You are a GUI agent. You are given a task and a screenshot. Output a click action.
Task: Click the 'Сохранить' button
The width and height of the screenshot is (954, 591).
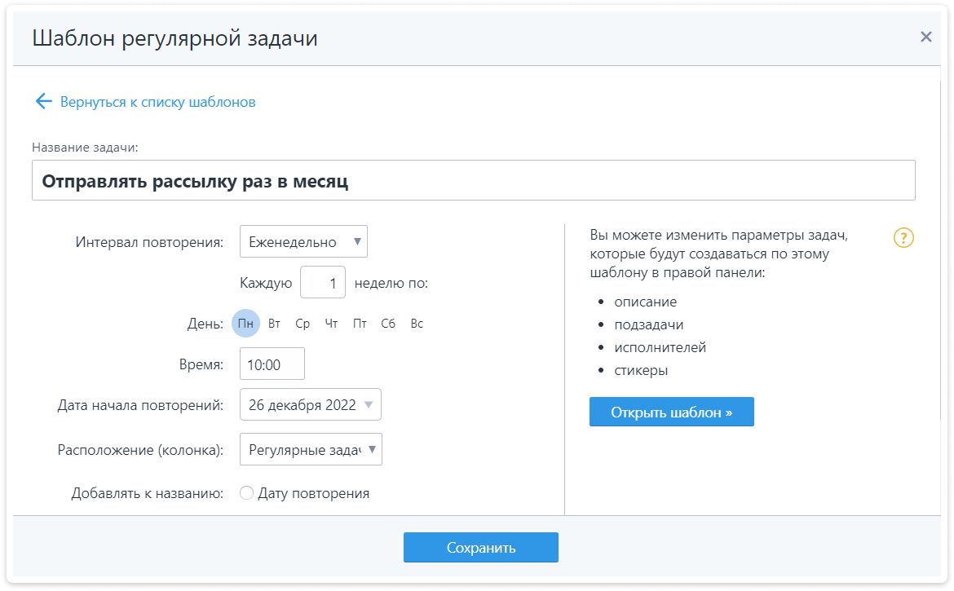click(x=480, y=548)
